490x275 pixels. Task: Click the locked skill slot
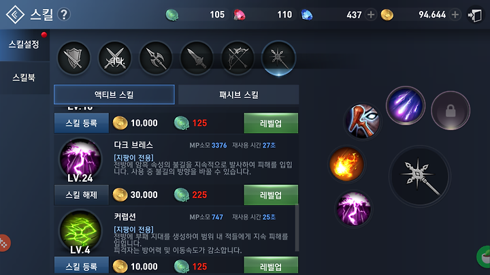tap(451, 110)
